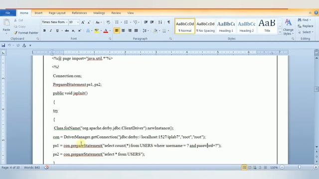
Task: Grow font size with the larger A
Action: click(x=83, y=22)
